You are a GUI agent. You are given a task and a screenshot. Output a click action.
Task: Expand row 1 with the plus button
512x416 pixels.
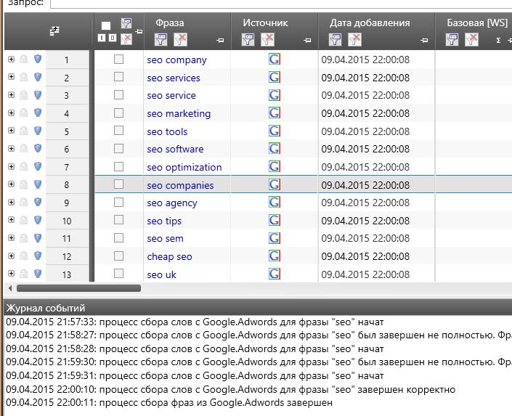11,60
